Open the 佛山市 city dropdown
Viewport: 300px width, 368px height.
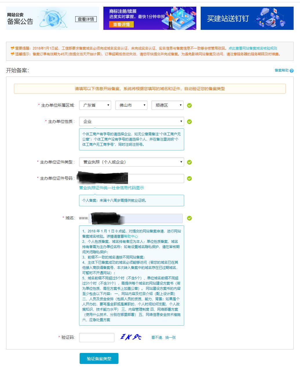point(131,105)
